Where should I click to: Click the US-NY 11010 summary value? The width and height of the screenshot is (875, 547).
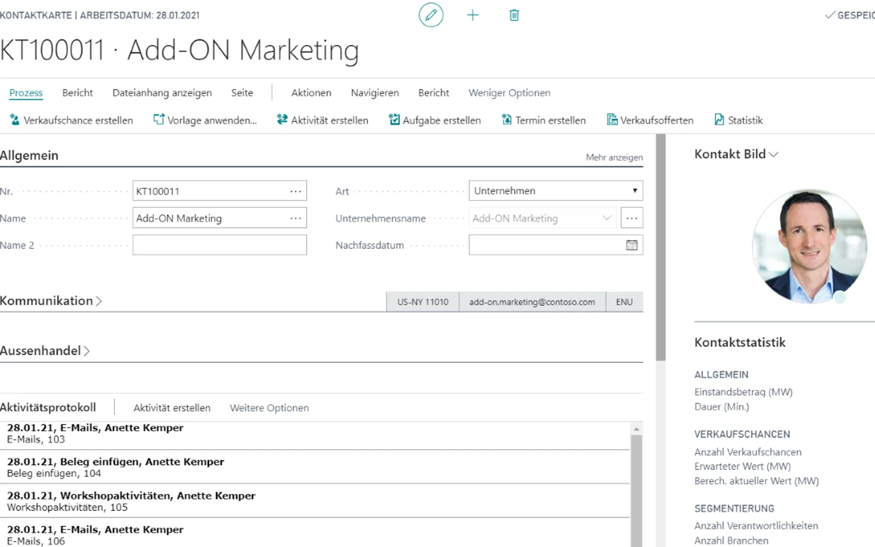[x=423, y=301]
